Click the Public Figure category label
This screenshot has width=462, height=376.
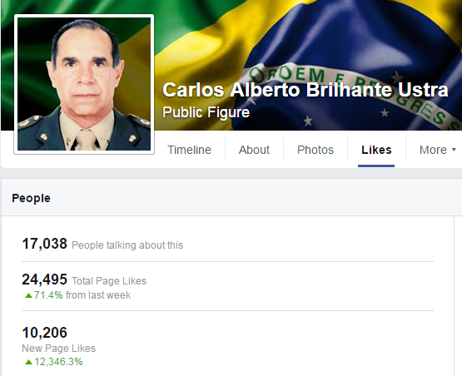pyautogui.click(x=206, y=112)
